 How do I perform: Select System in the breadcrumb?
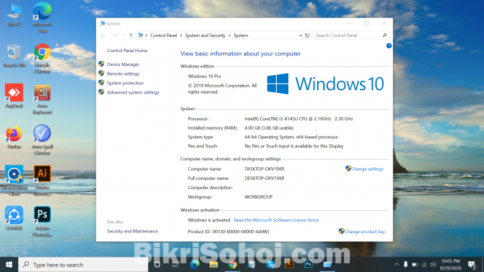click(241, 35)
